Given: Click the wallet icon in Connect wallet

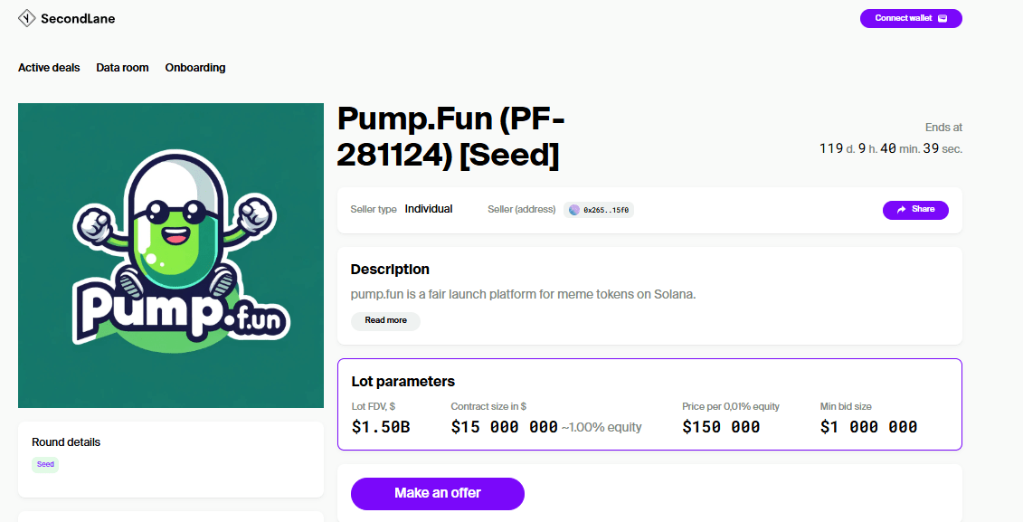Looking at the screenshot, I should click(942, 18).
